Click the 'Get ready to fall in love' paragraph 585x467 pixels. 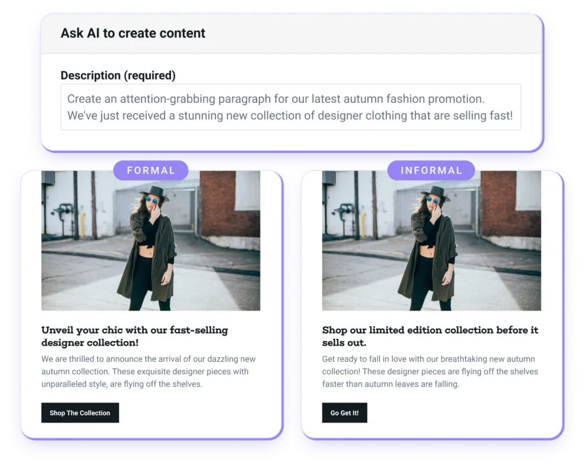(430, 371)
